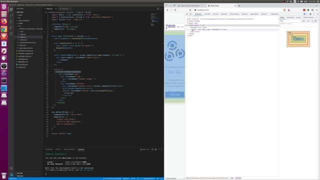This screenshot has height=180, width=320.
Task: Open the Files app in the Ubuntu dock
Action: click(x=4, y=14)
